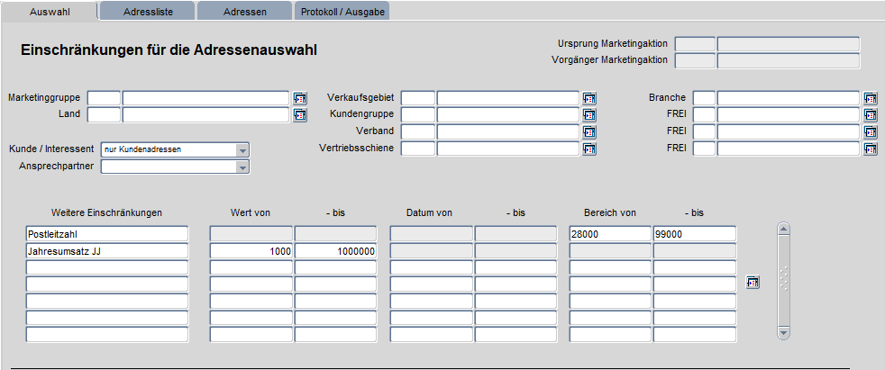Screen dimensions: 885x370
Task: Open lookup icon next to Marketinggruppe field
Action: click(299, 98)
